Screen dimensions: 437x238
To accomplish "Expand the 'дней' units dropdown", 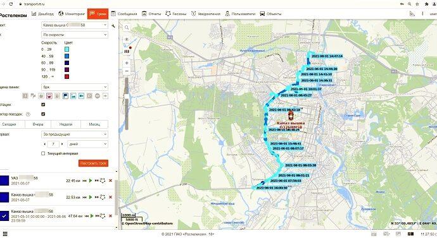I will pos(87,144).
